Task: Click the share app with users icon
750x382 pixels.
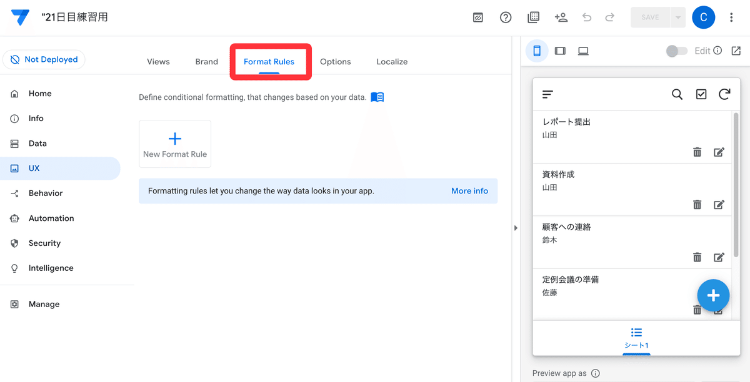Action: click(561, 17)
